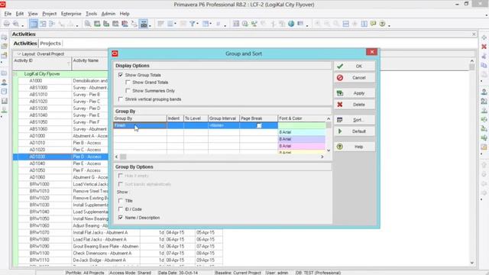This screenshot has width=489, height=275.
Task: Tick the Hide if empty checkbox
Action: coord(121,176)
